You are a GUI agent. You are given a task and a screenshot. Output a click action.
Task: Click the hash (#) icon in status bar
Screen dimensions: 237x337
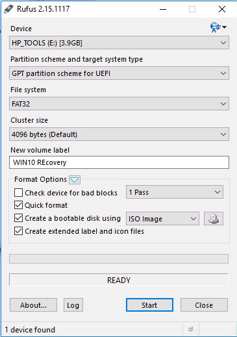pyautogui.click(x=191, y=329)
